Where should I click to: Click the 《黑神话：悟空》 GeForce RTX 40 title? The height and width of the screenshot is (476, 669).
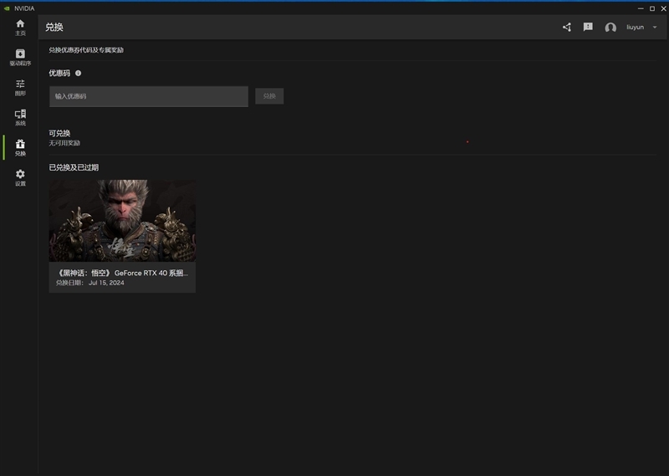pos(122,273)
